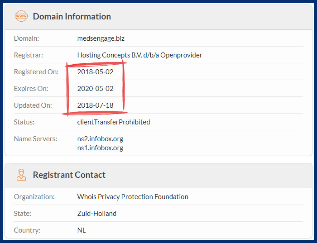Select the Registrant Contact heading
This screenshot has height=243, width=317.
pos(69,175)
